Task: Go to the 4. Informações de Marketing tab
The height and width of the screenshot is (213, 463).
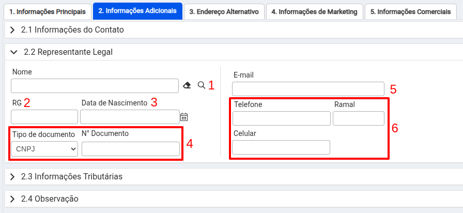Action: click(315, 12)
